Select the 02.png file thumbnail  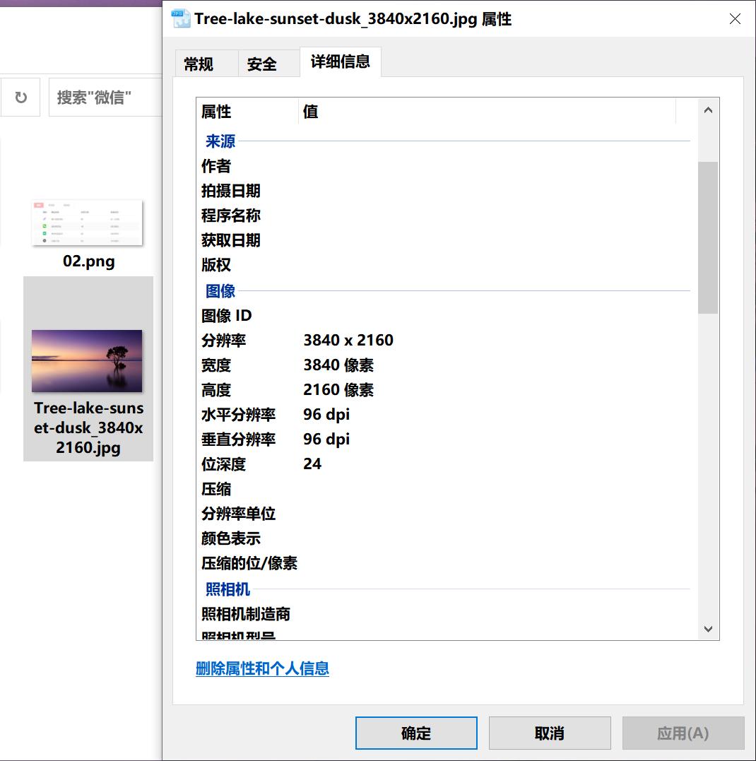tap(87, 223)
